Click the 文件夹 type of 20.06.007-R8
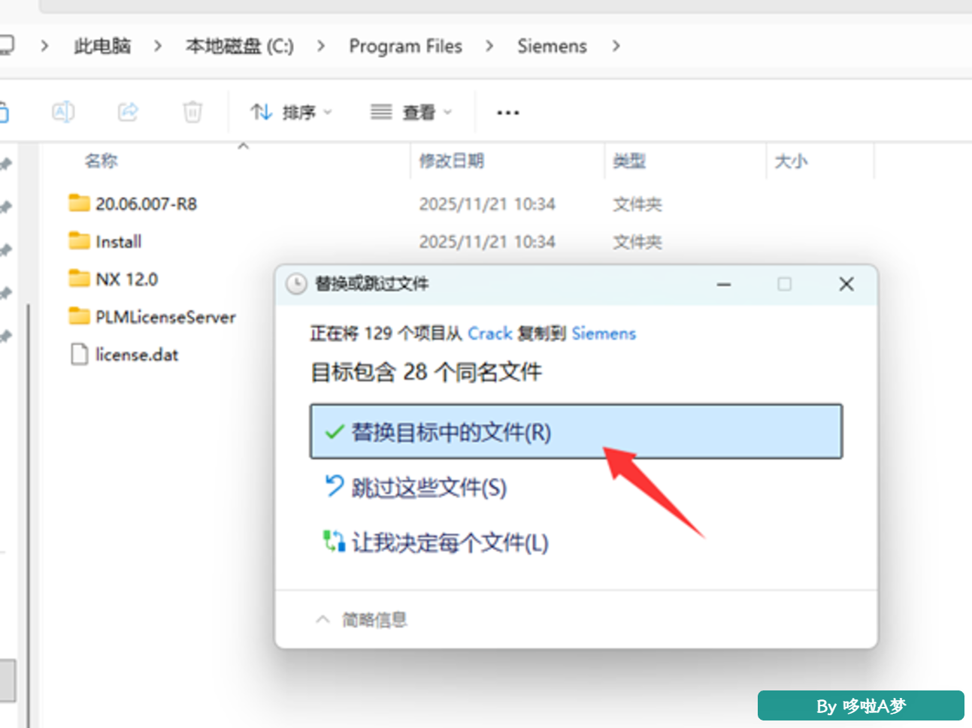The image size is (972, 728). (x=637, y=204)
